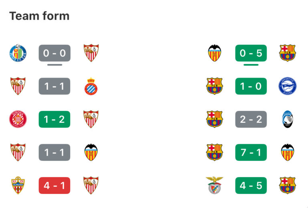Screen dimensions: 308x208
Task: Select the Atalanta club crest
Action: point(287,119)
